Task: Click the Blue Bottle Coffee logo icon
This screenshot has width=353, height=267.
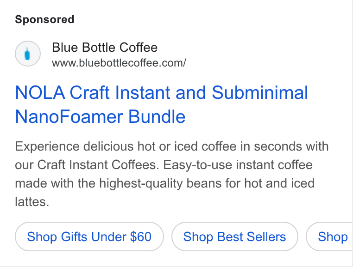Action: coord(28,54)
